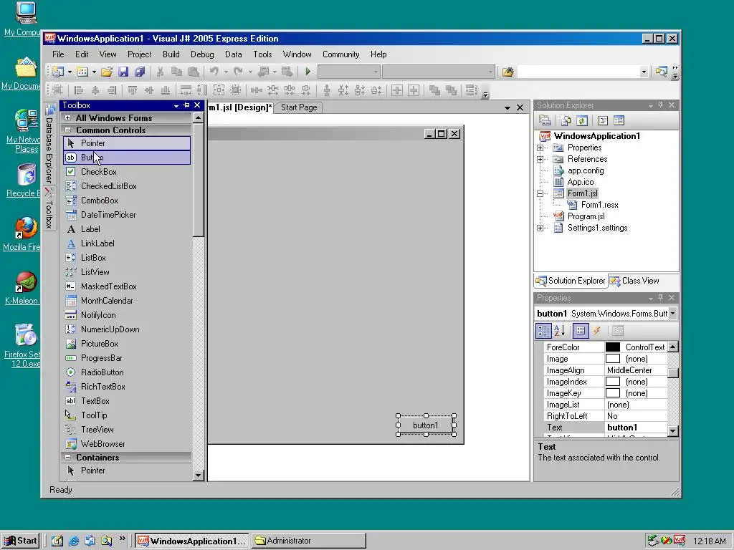Viewport: 734px width, 550px height.
Task: Click the Alphabetical sort icon in Properties
Action: (559, 331)
